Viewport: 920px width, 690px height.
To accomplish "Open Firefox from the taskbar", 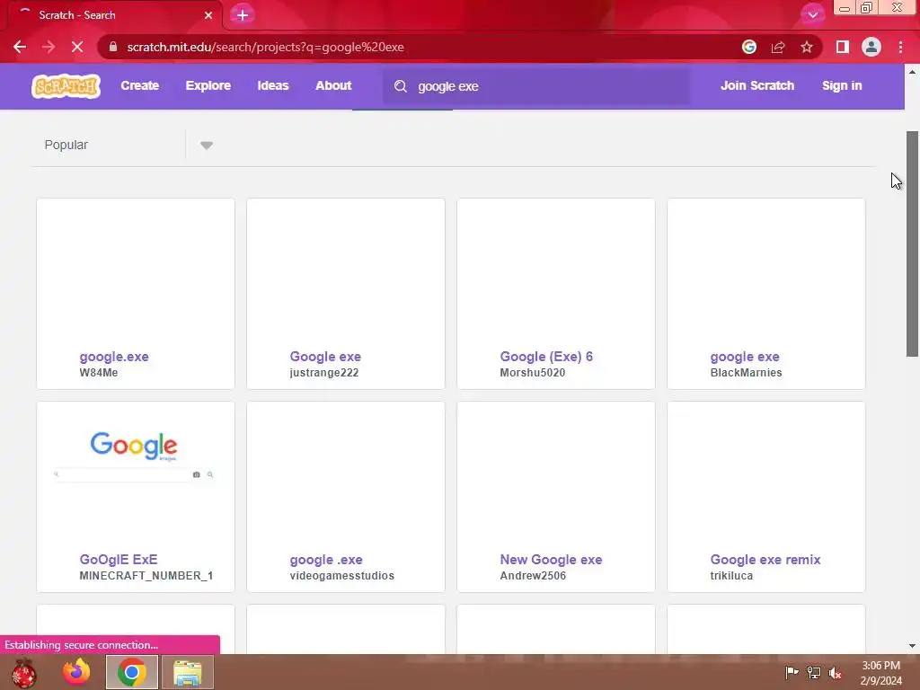I will [x=77, y=672].
